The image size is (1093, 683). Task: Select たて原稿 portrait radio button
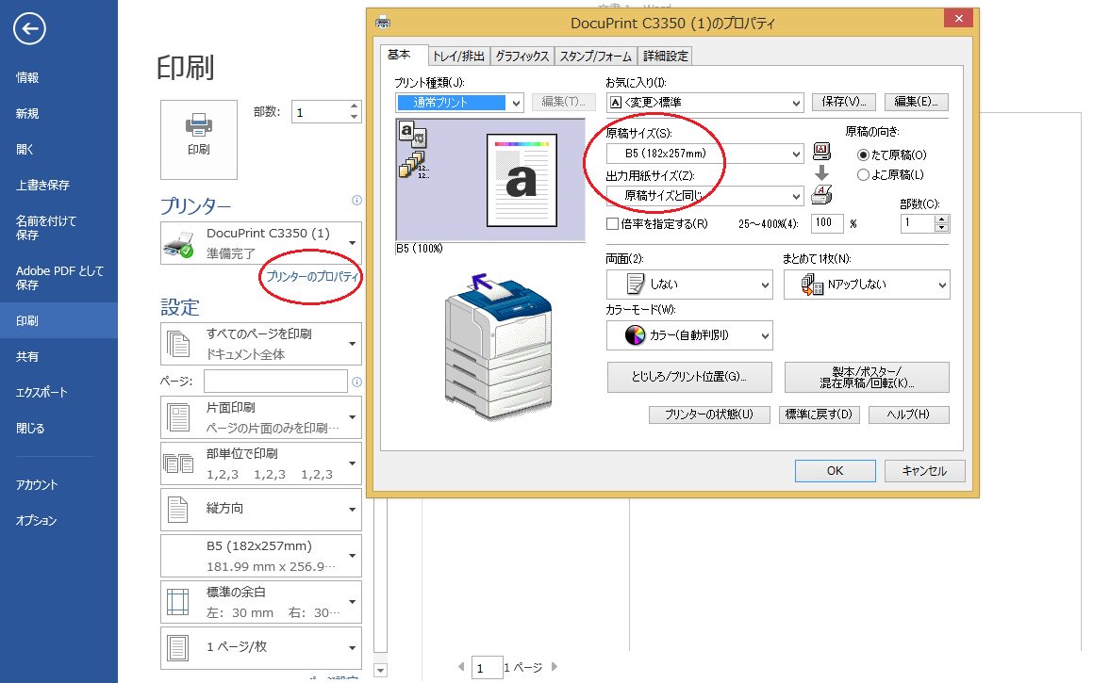(863, 155)
